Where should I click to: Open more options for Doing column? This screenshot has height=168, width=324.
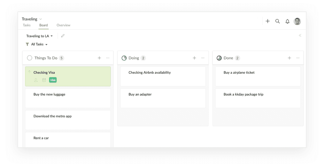pyautogui.click(x=203, y=58)
